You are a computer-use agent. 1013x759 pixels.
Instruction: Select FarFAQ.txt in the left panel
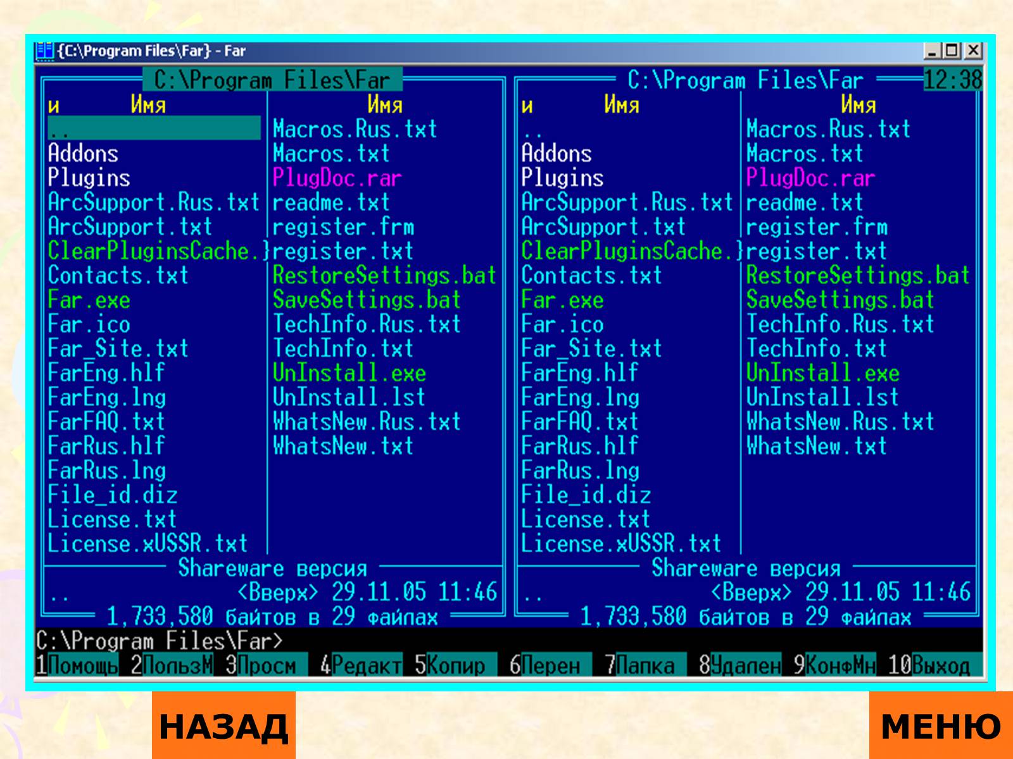106,422
